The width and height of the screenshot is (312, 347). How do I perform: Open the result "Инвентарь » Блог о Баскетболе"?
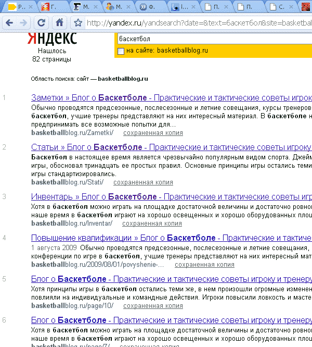[x=172, y=197]
